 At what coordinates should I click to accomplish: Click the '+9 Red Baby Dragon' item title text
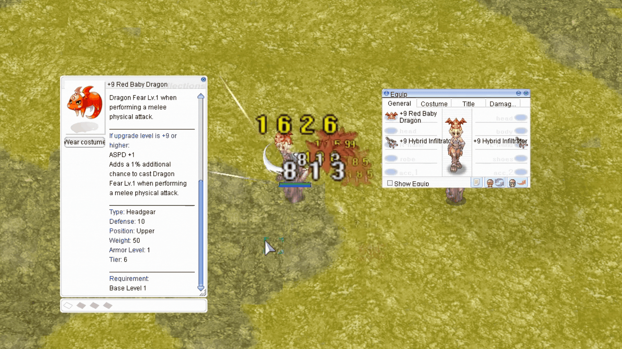137,84
